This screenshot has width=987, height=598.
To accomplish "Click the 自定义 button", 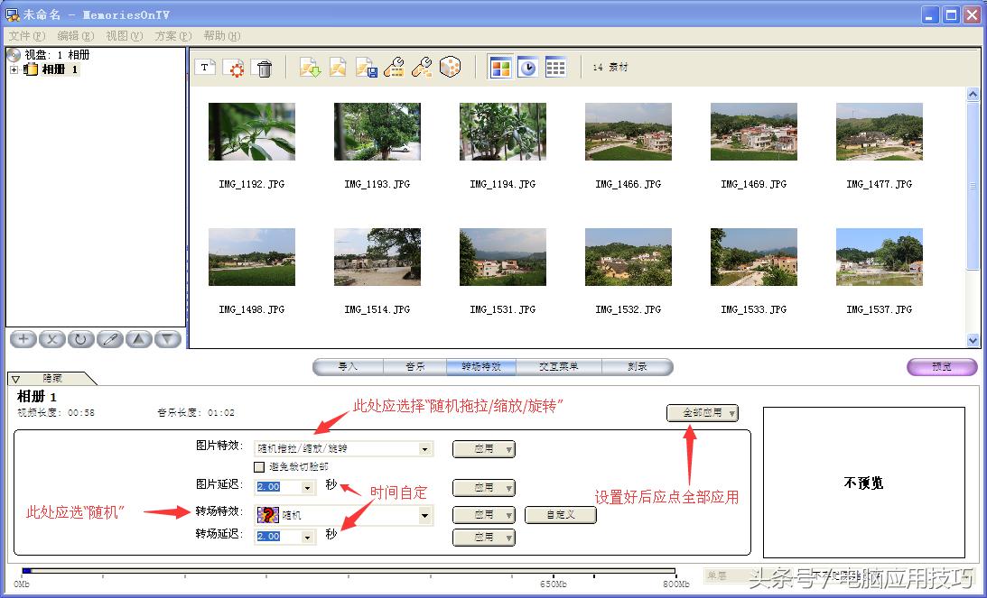I will point(562,514).
